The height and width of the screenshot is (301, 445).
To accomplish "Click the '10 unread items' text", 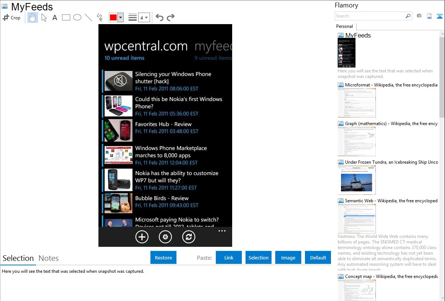I will 124,58.
